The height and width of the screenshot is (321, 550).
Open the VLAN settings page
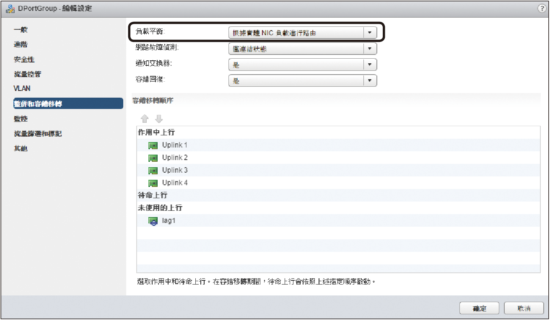[22, 88]
